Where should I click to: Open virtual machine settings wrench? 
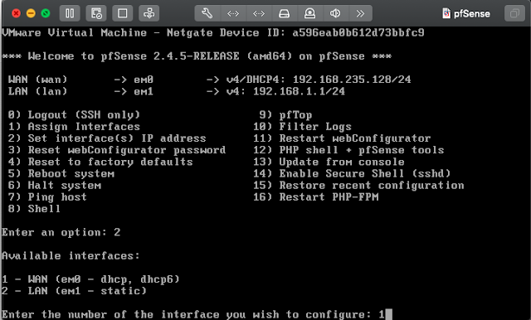207,13
